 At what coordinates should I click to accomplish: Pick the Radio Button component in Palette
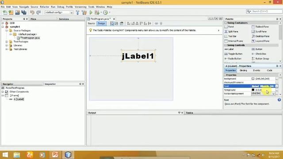[x=233, y=59]
